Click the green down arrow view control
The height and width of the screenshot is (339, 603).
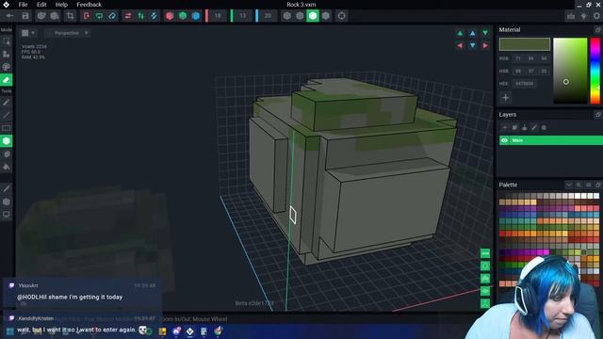[485, 34]
